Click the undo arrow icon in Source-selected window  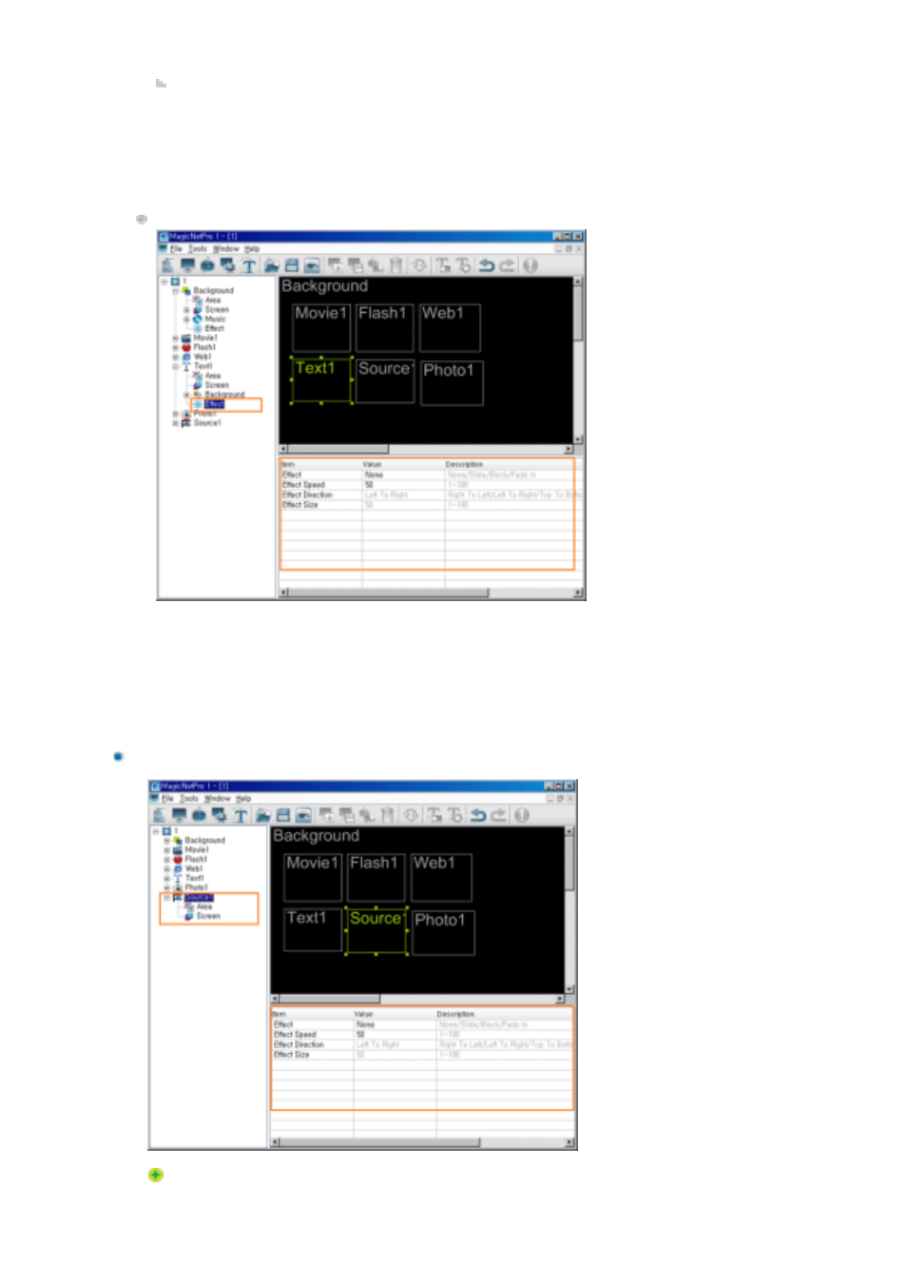[477, 815]
